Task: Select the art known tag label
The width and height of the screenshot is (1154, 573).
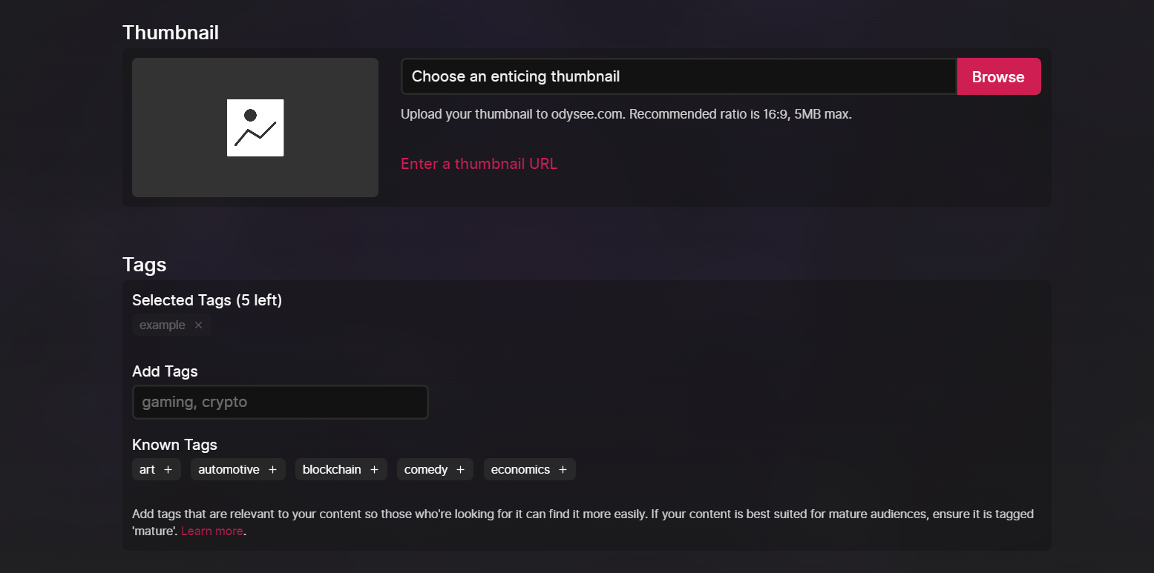Action: pos(148,470)
